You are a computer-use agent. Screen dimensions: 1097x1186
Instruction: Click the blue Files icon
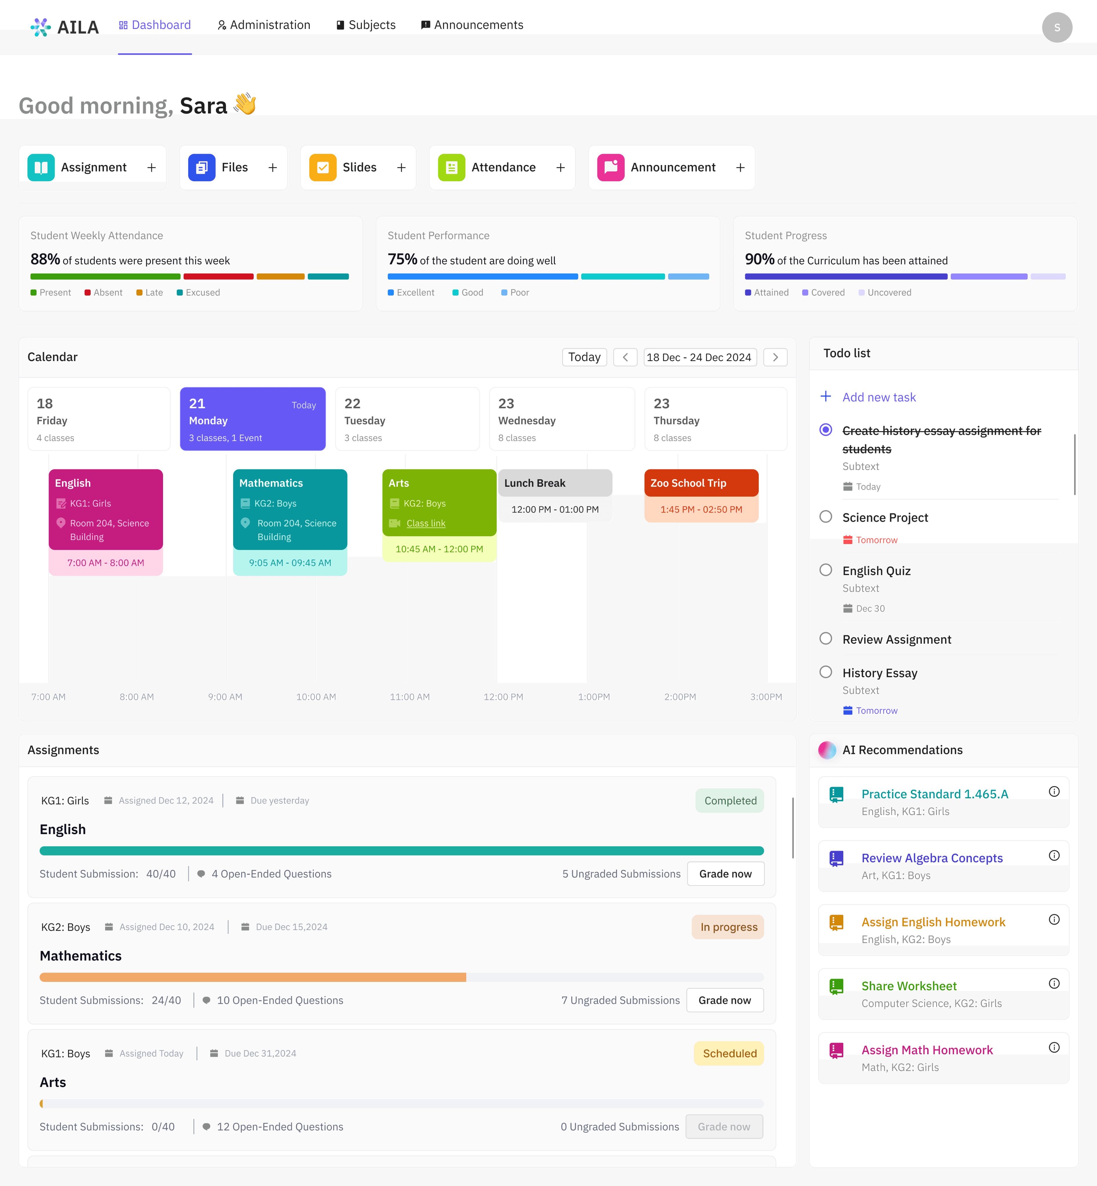pyautogui.click(x=201, y=167)
